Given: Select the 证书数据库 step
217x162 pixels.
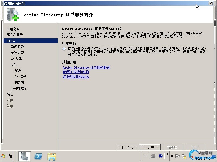Looking at the screenshot, I should tap(19, 88).
